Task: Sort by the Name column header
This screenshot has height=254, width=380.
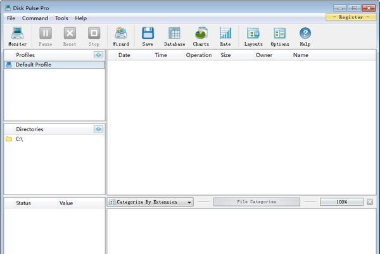Action: [x=300, y=55]
